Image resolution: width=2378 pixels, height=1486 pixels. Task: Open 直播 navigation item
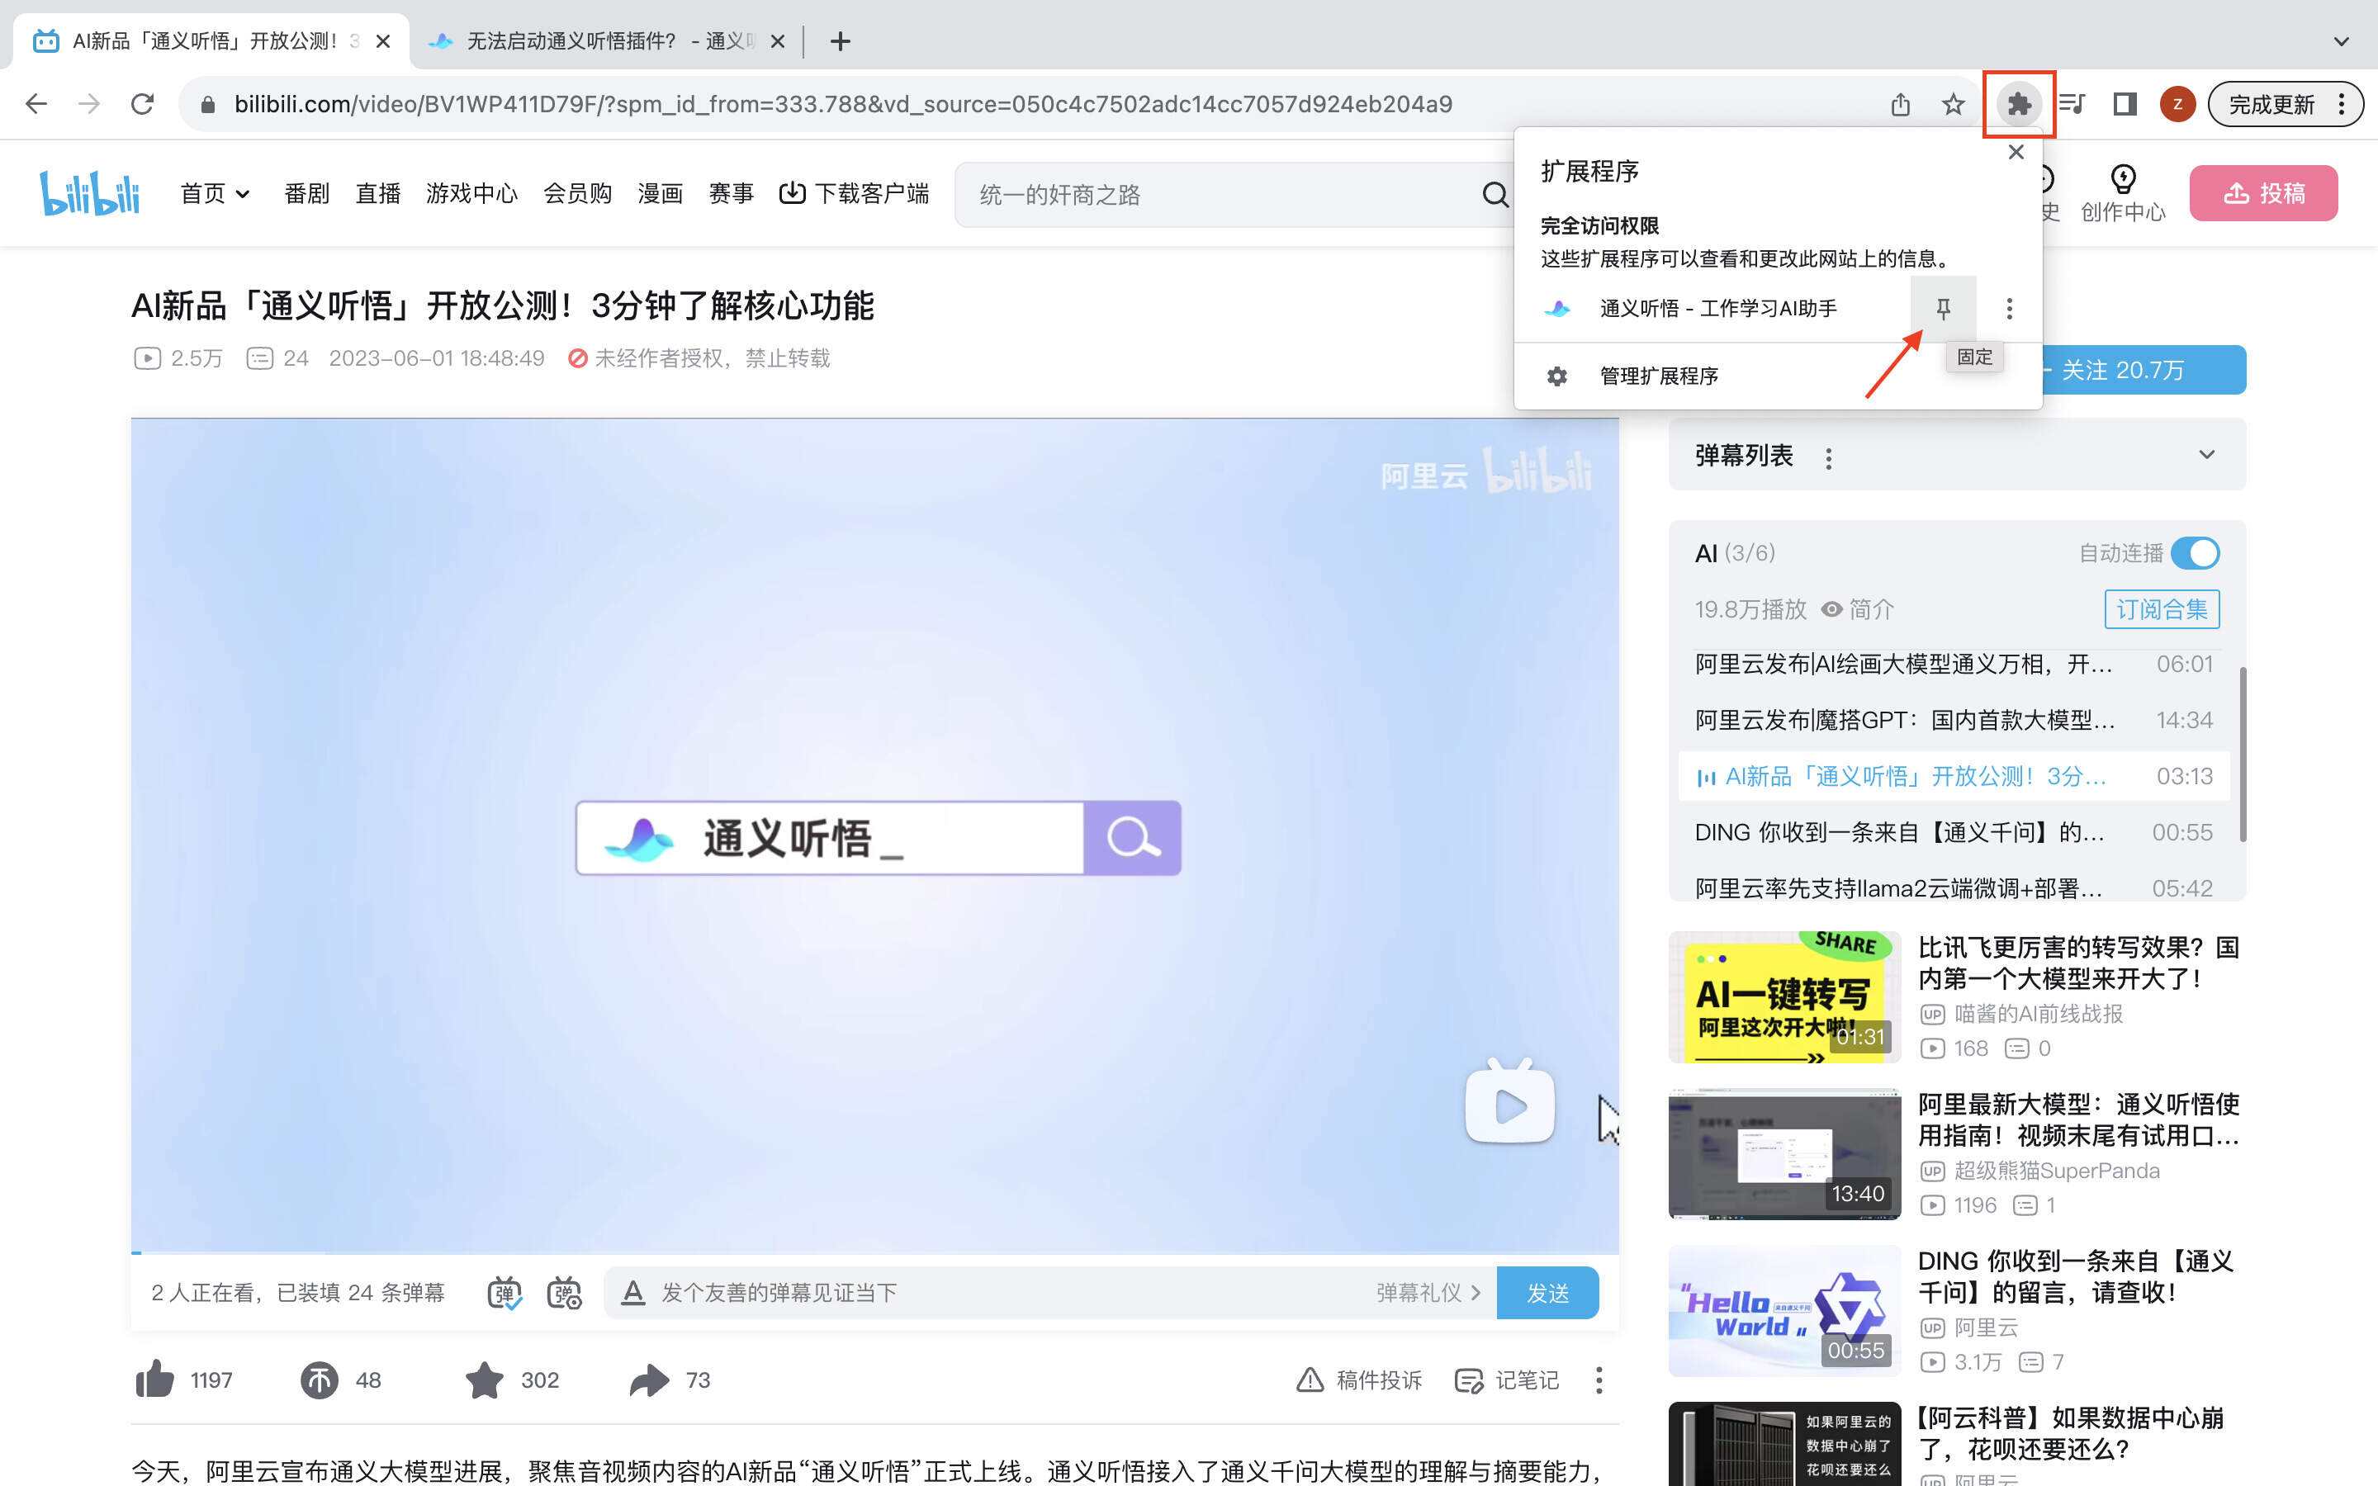[x=377, y=194]
